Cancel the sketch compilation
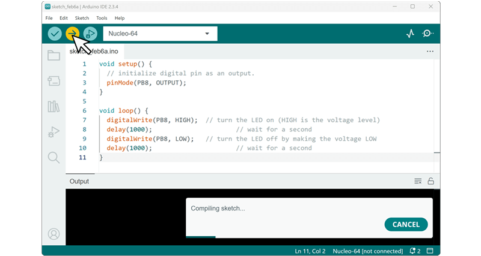This screenshot has height=256, width=481. pyautogui.click(x=406, y=224)
